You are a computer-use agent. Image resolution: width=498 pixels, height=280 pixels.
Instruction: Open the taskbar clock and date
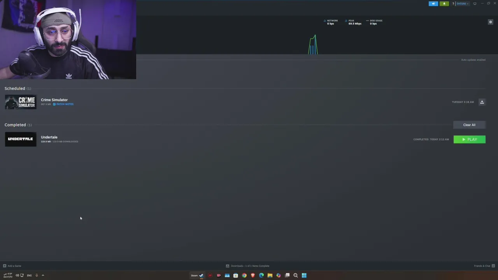(7, 275)
